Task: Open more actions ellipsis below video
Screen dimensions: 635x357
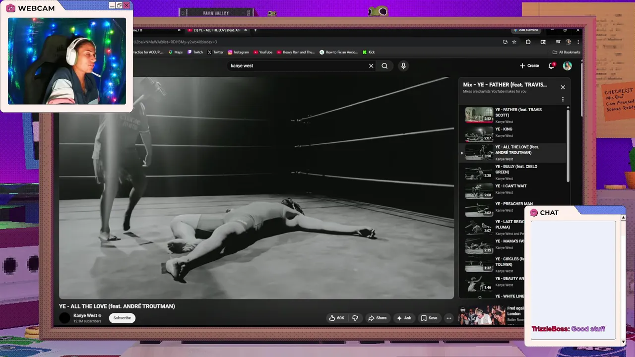Action: point(448,318)
